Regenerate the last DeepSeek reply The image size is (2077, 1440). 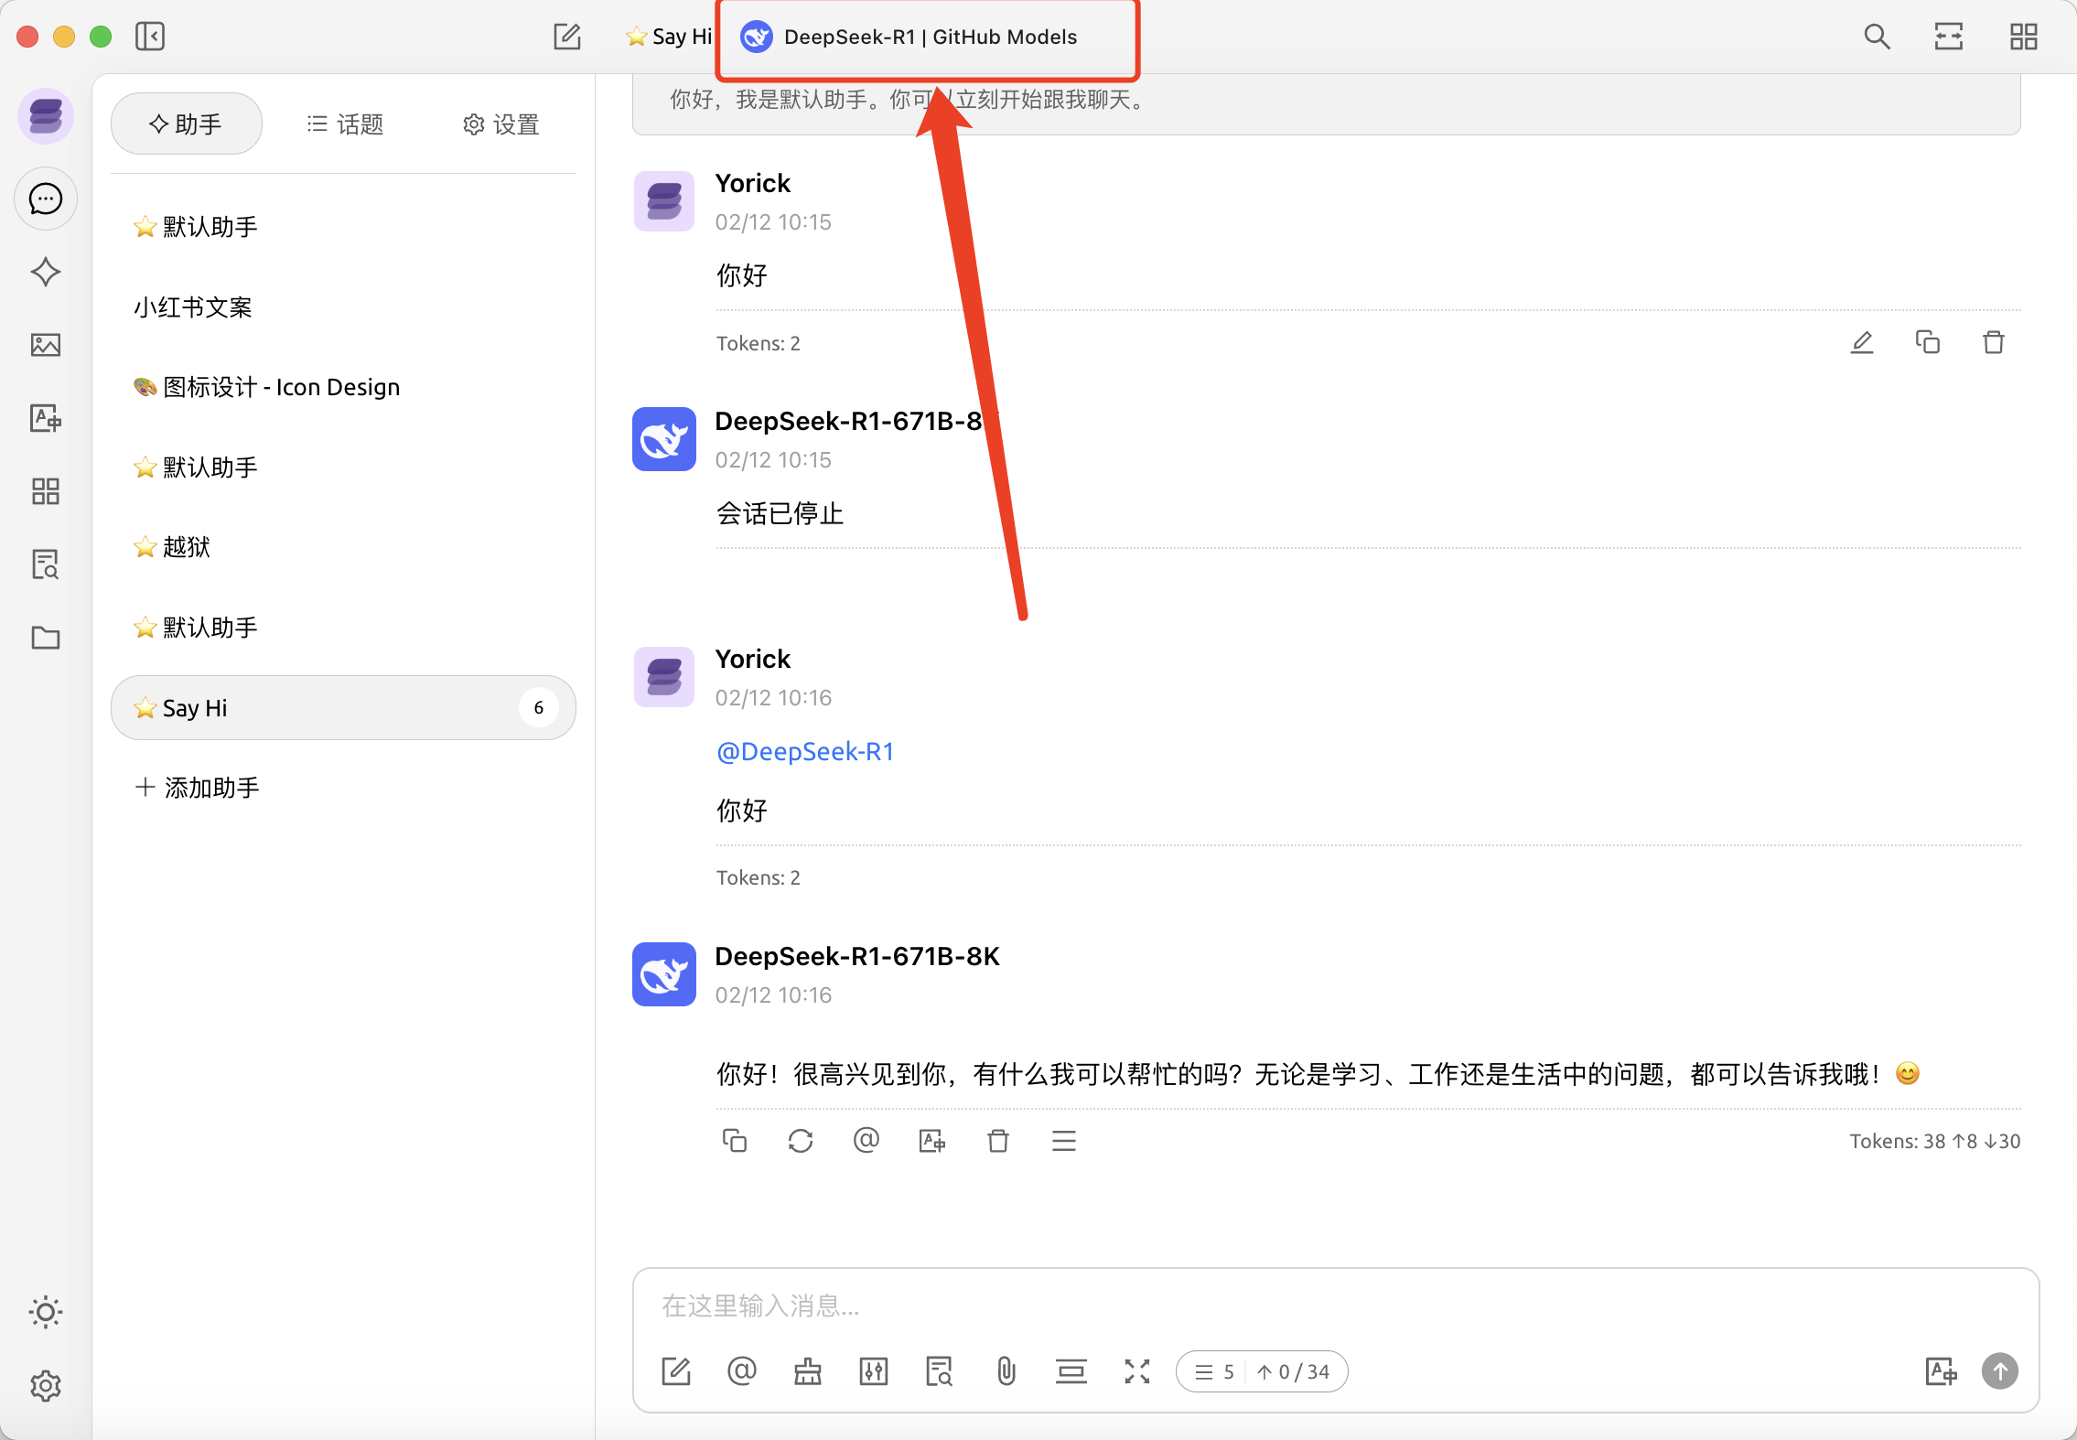click(x=800, y=1141)
